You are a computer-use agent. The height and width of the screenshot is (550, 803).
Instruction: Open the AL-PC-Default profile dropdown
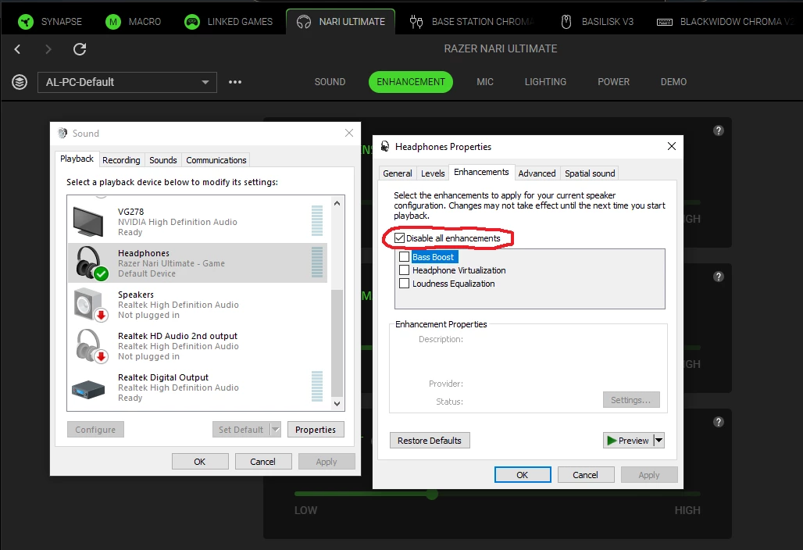(127, 82)
